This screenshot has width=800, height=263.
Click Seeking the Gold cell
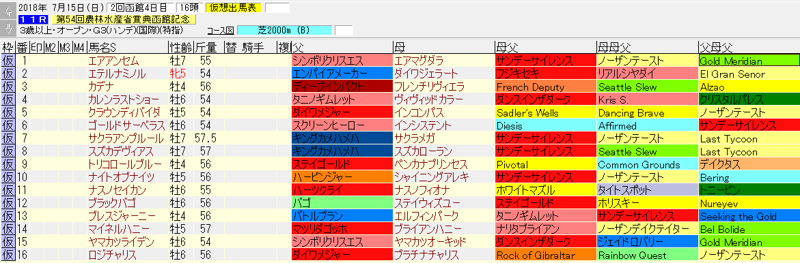pyautogui.click(x=749, y=217)
